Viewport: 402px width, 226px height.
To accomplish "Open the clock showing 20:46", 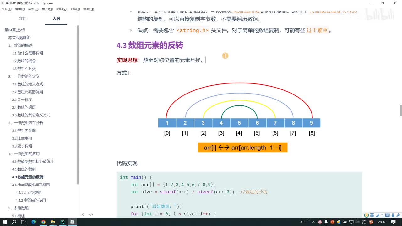I will (x=382, y=222).
